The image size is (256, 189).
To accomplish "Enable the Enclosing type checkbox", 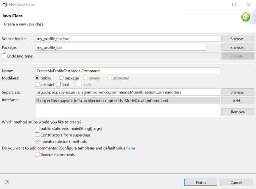I will 4,56.
